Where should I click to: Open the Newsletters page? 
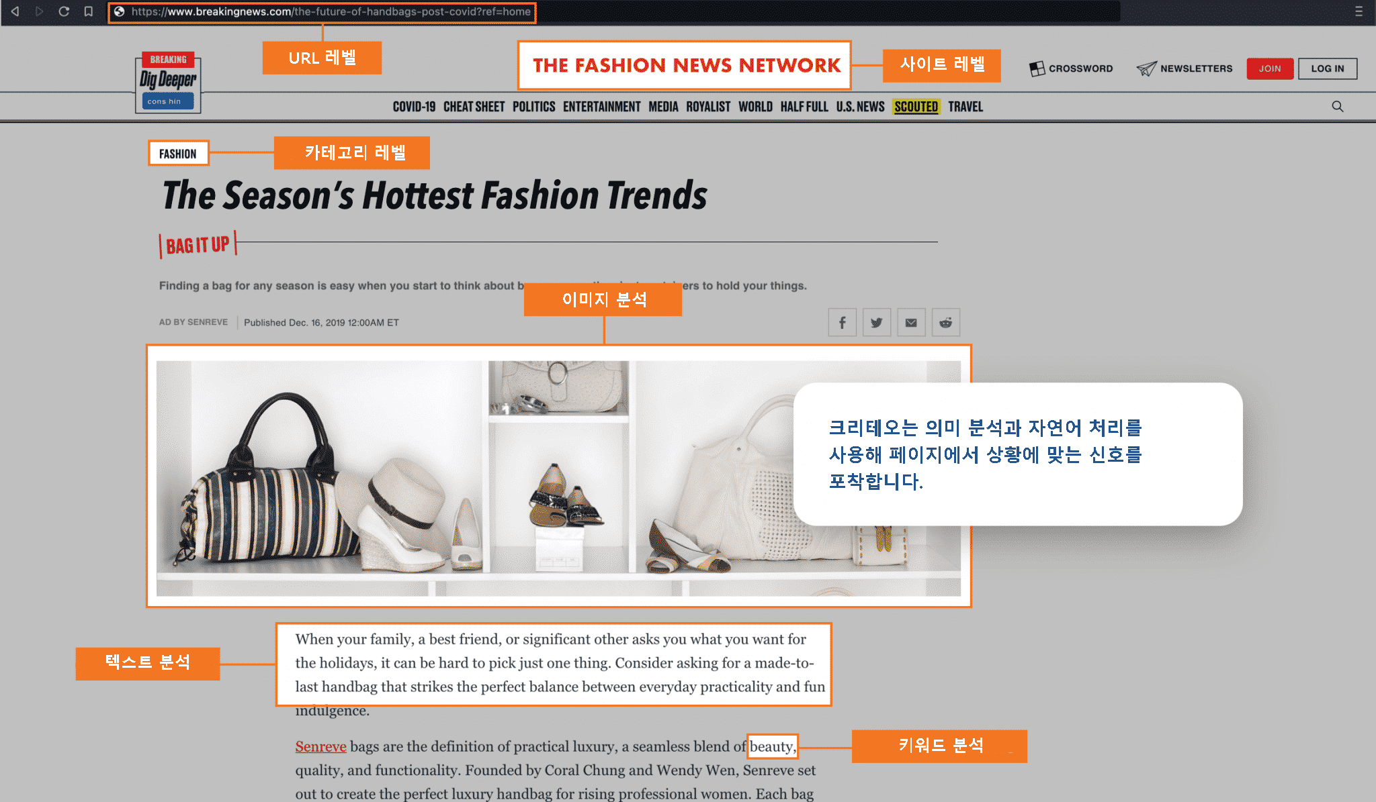pos(1184,68)
